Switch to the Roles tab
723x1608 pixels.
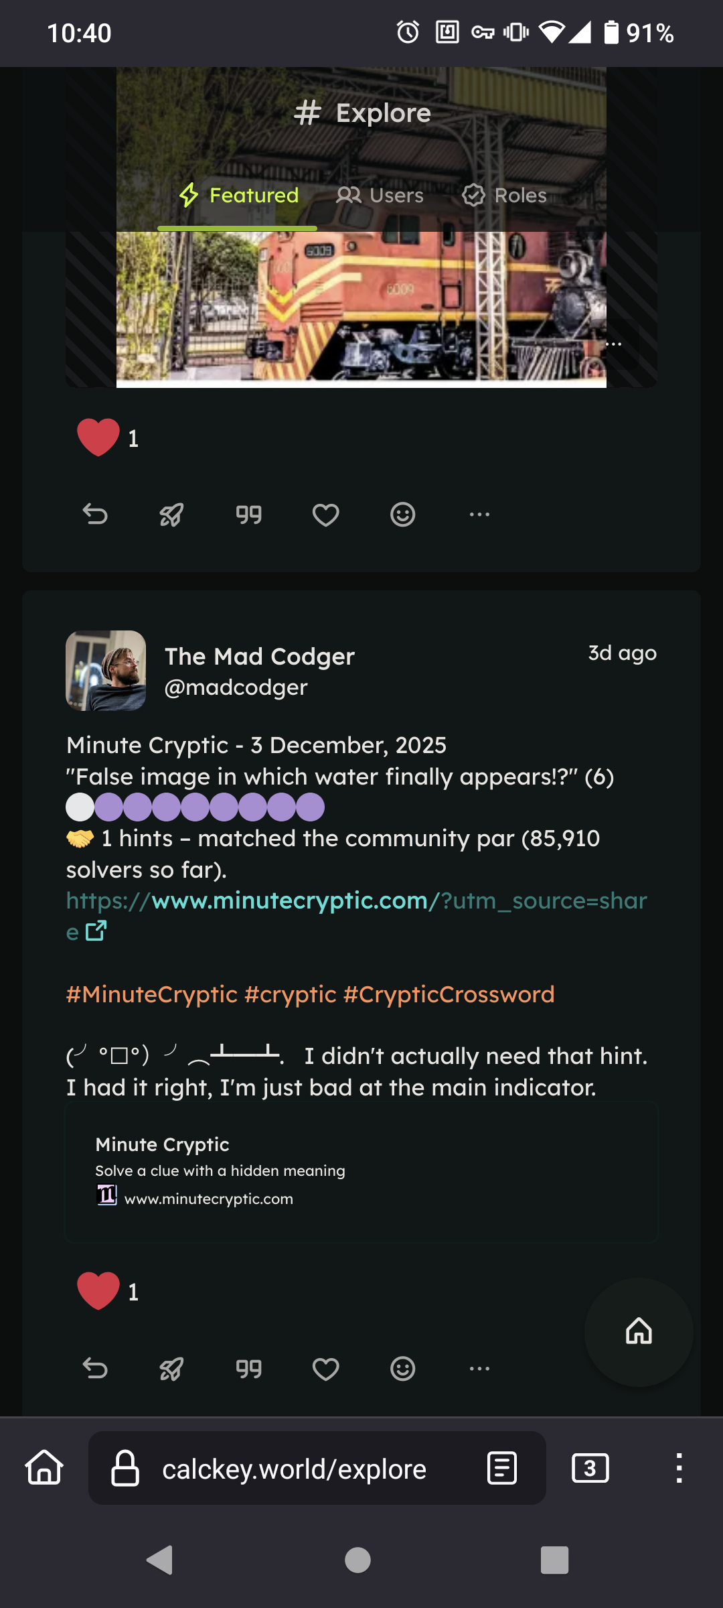505,196
